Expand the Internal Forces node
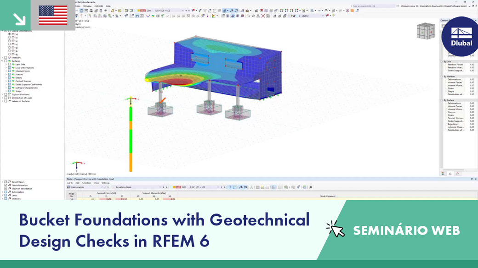Image resolution: width=478 pixels, height=268 pixels. tap(6, 71)
